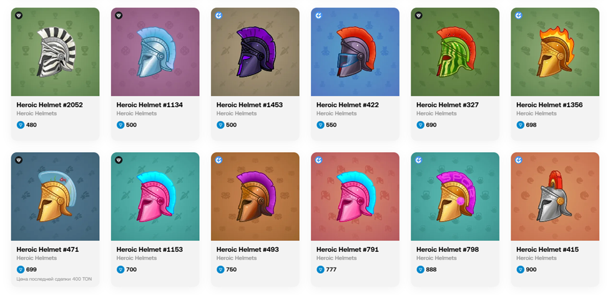
Task: Click the blue badge icon on Helmet #1356
Action: (x=518, y=16)
